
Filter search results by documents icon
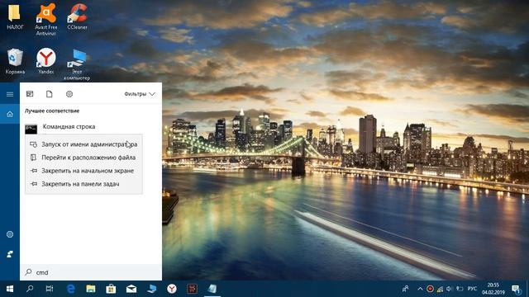tap(50, 94)
